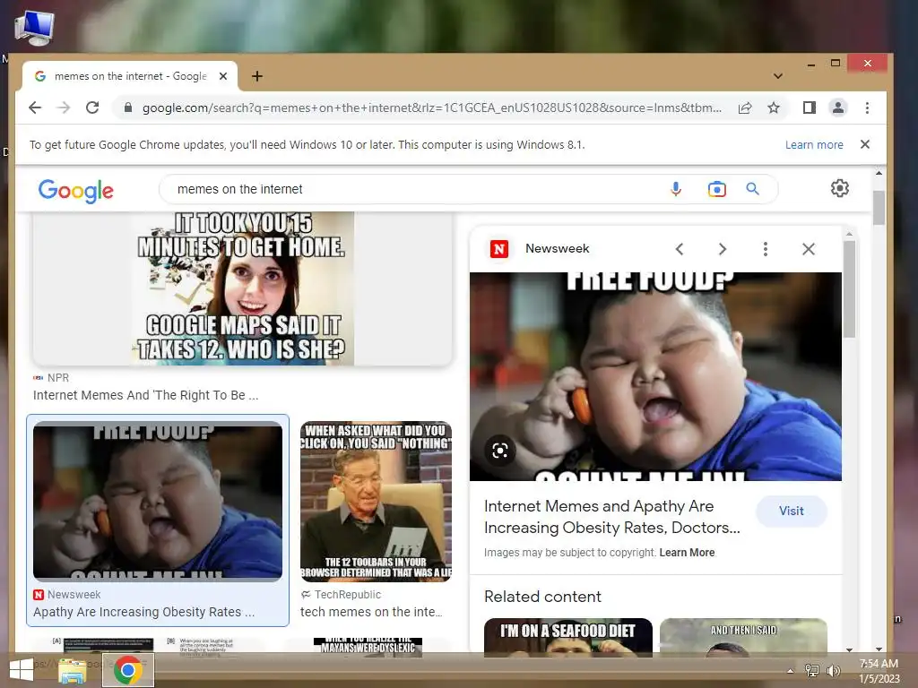The image size is (918, 688).
Task: Click the Newsweek logo in preview header
Action: tap(498, 249)
